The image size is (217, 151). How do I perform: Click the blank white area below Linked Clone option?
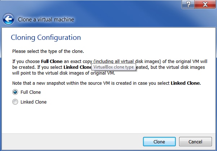108,119
